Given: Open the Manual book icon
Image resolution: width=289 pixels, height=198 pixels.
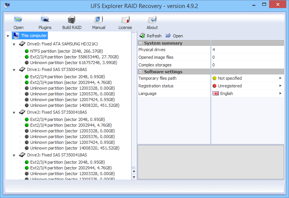Looking at the screenshot, I should (x=99, y=19).
